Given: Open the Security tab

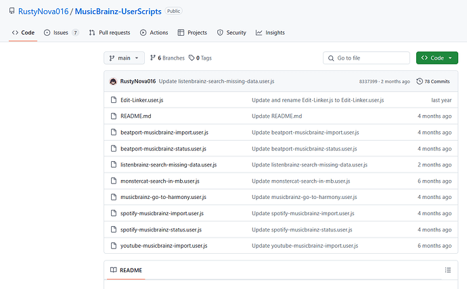Looking at the screenshot, I should click(231, 32).
